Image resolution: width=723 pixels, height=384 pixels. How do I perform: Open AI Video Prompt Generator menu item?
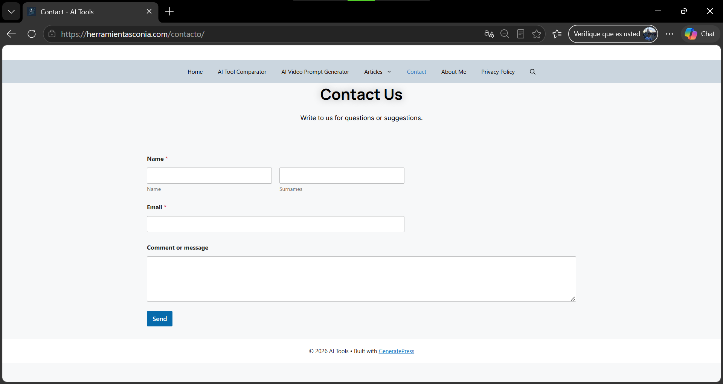[x=315, y=72]
